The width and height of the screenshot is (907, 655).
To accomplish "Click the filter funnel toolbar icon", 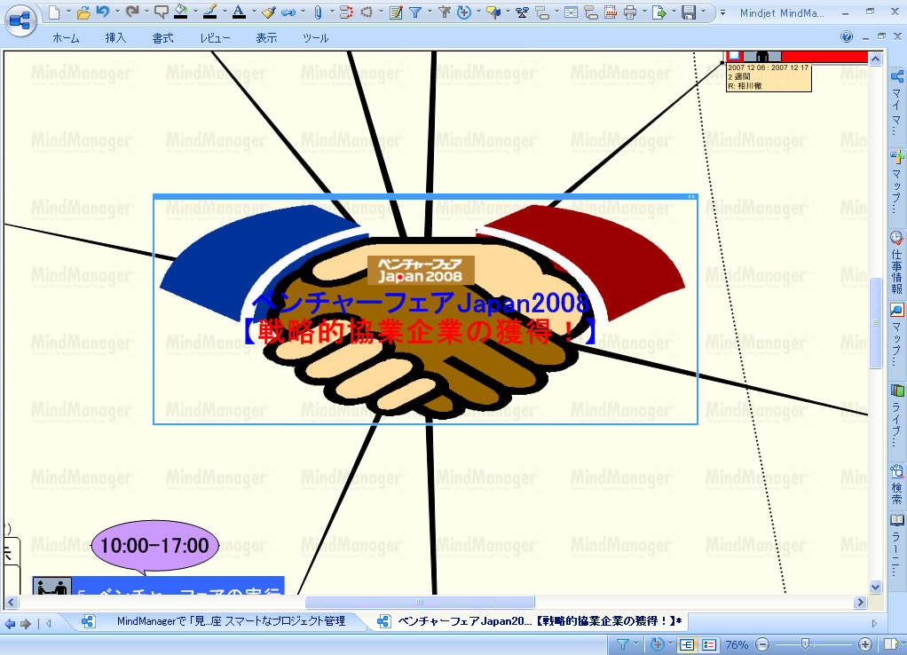I will pyautogui.click(x=415, y=12).
